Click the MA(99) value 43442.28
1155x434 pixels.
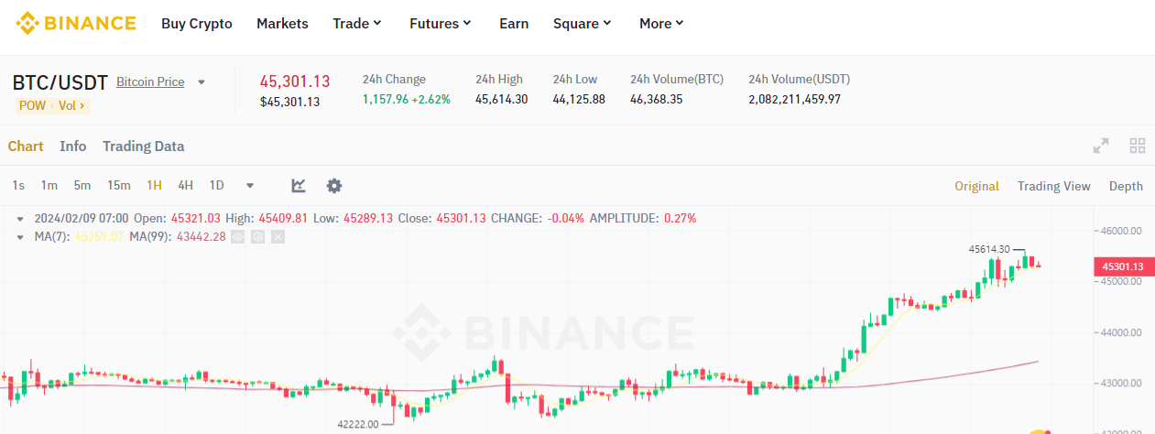(x=201, y=237)
